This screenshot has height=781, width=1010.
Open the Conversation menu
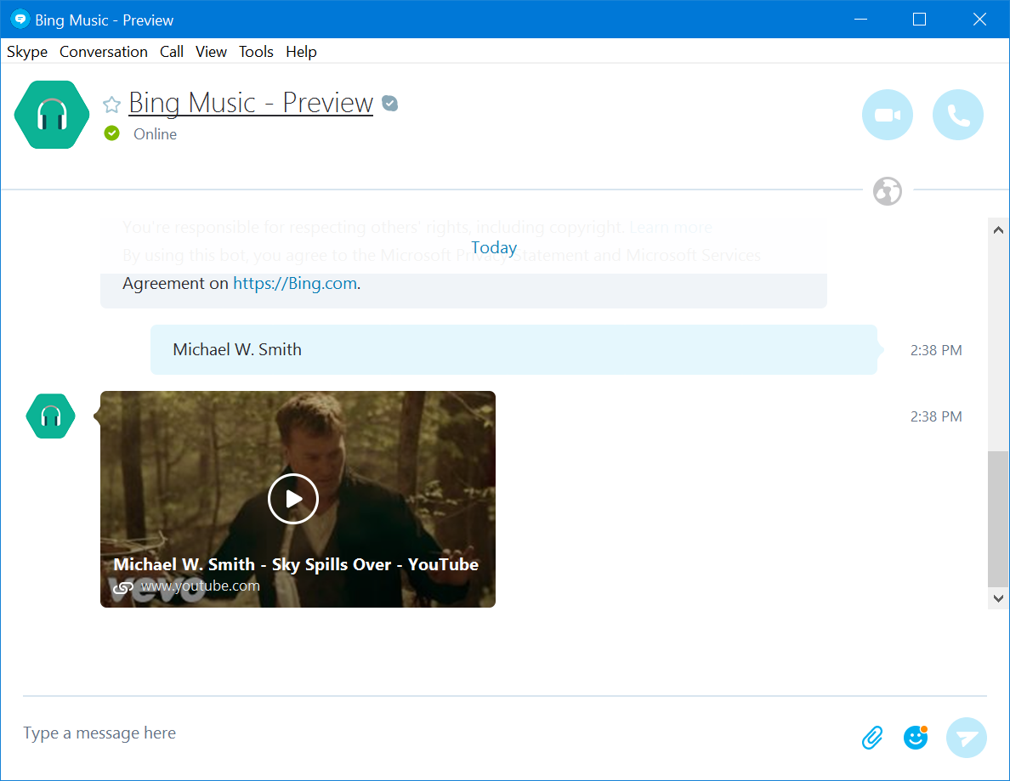pos(104,52)
